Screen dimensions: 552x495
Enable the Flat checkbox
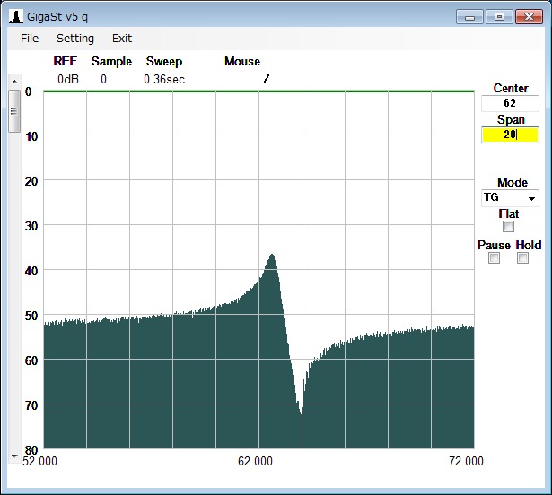pos(509,227)
